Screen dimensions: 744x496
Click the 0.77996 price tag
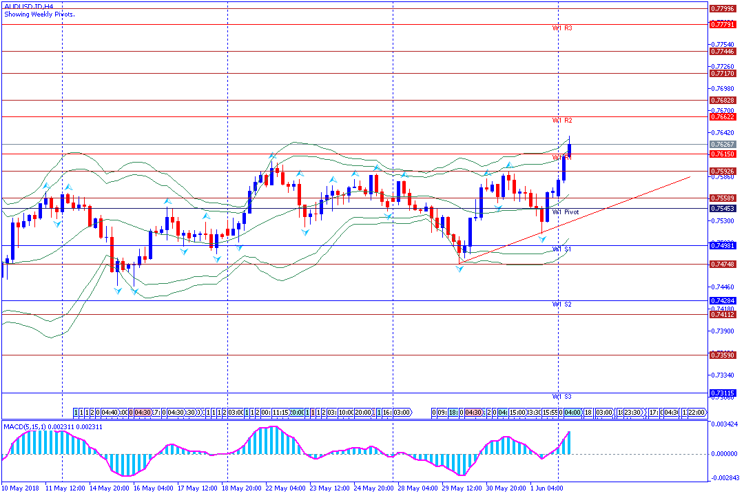(x=723, y=8)
